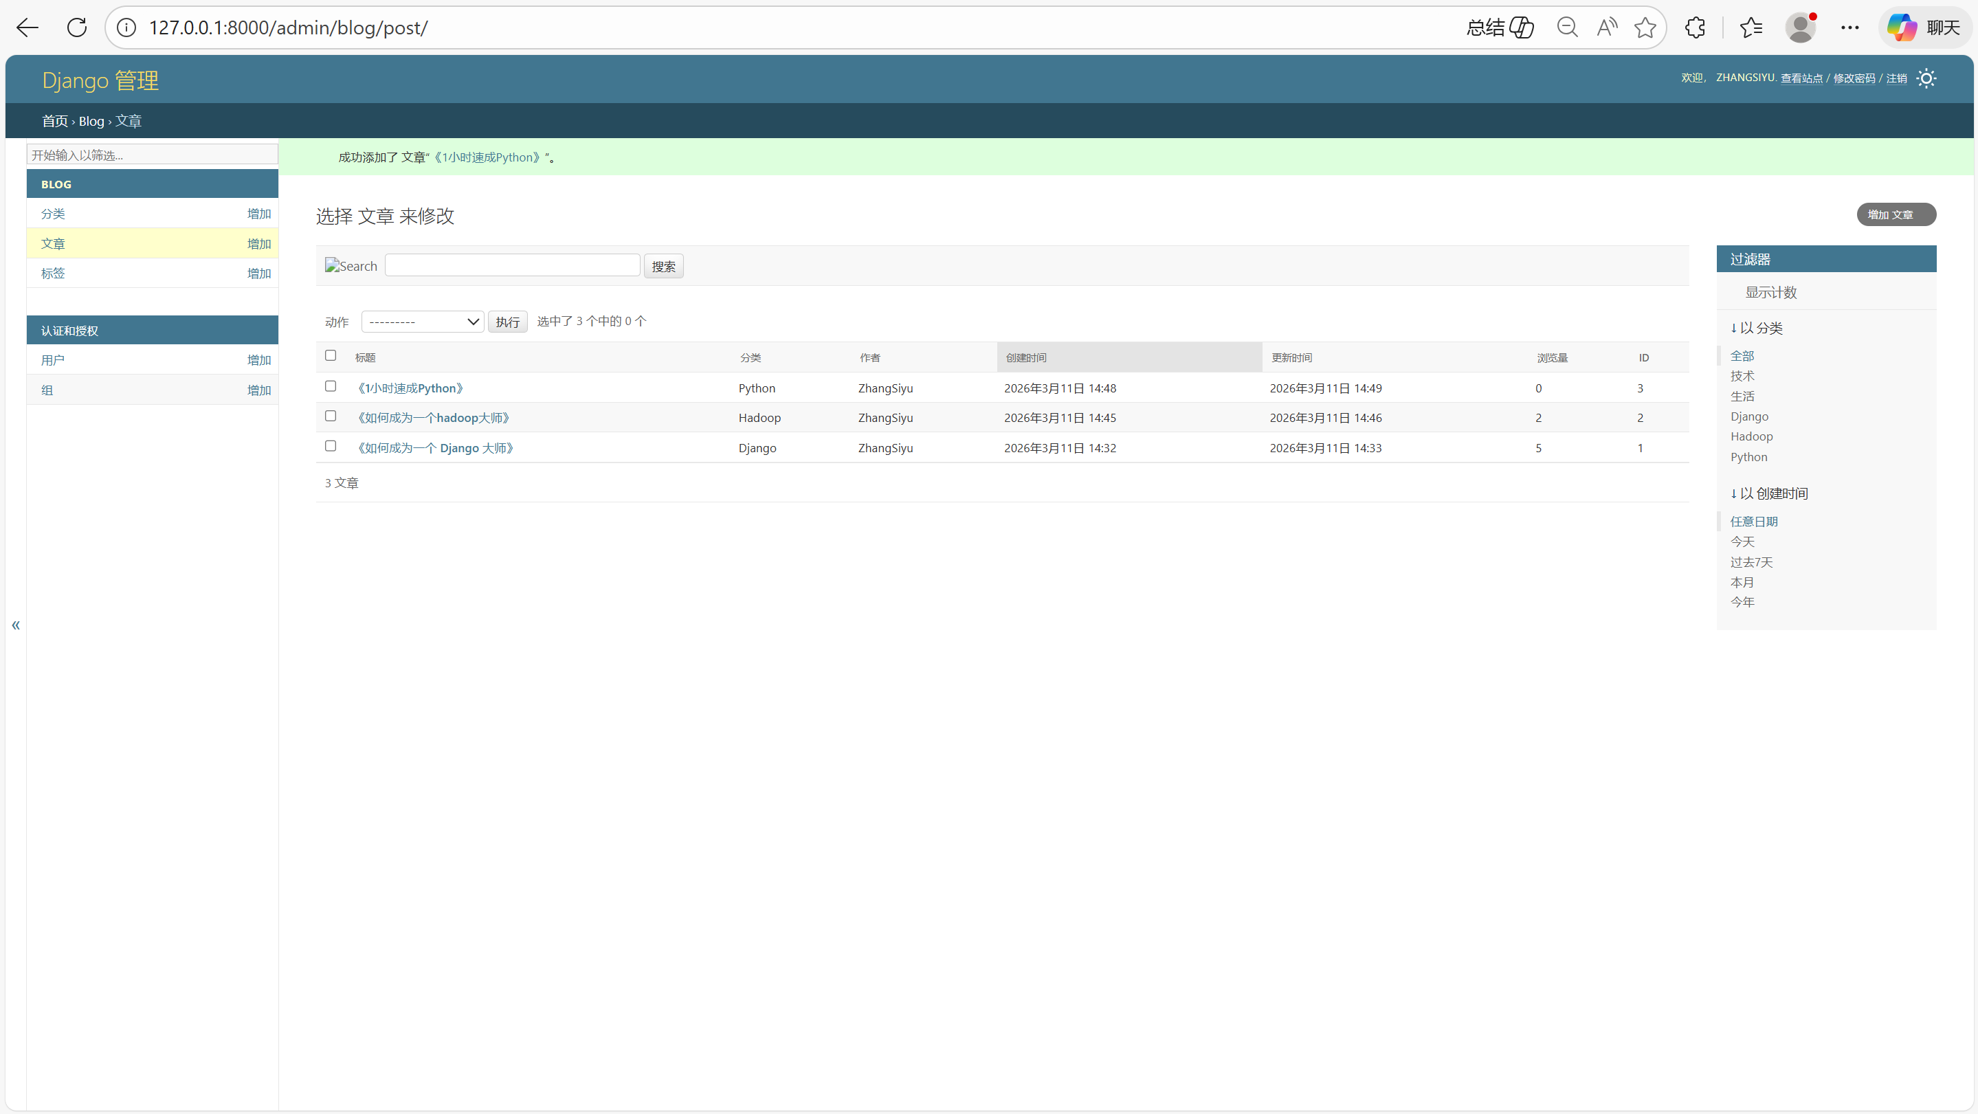The image size is (1978, 1114).
Task: Open 标签 in the Blog sidebar
Action: pos(53,274)
